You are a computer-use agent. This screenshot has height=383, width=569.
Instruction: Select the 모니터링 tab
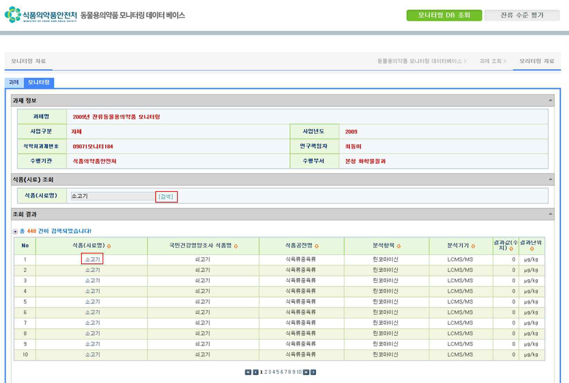point(39,82)
